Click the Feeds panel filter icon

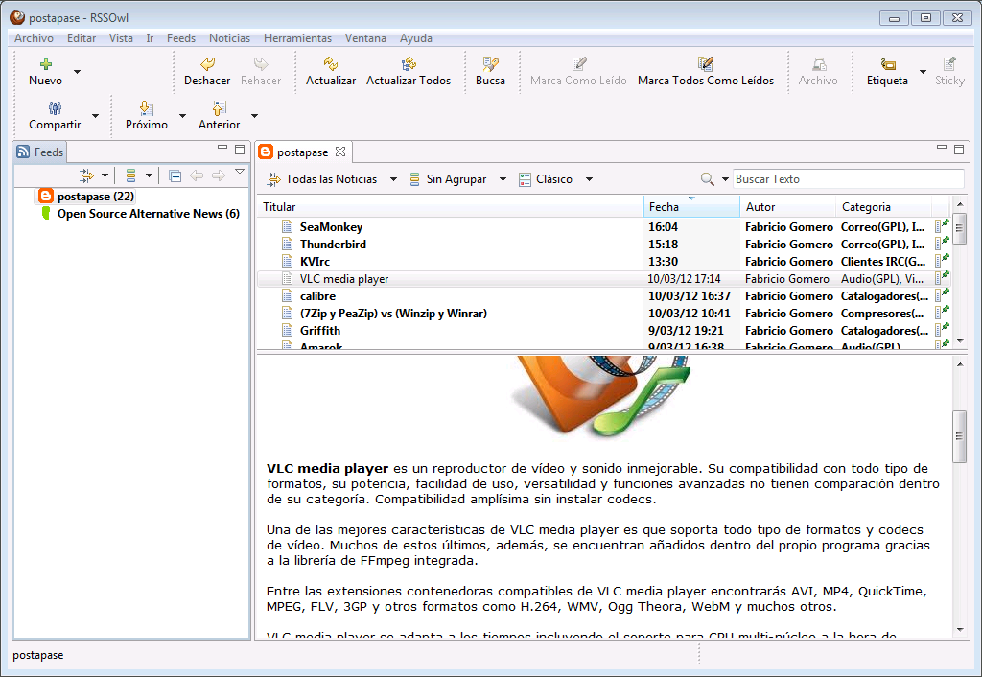coord(86,175)
